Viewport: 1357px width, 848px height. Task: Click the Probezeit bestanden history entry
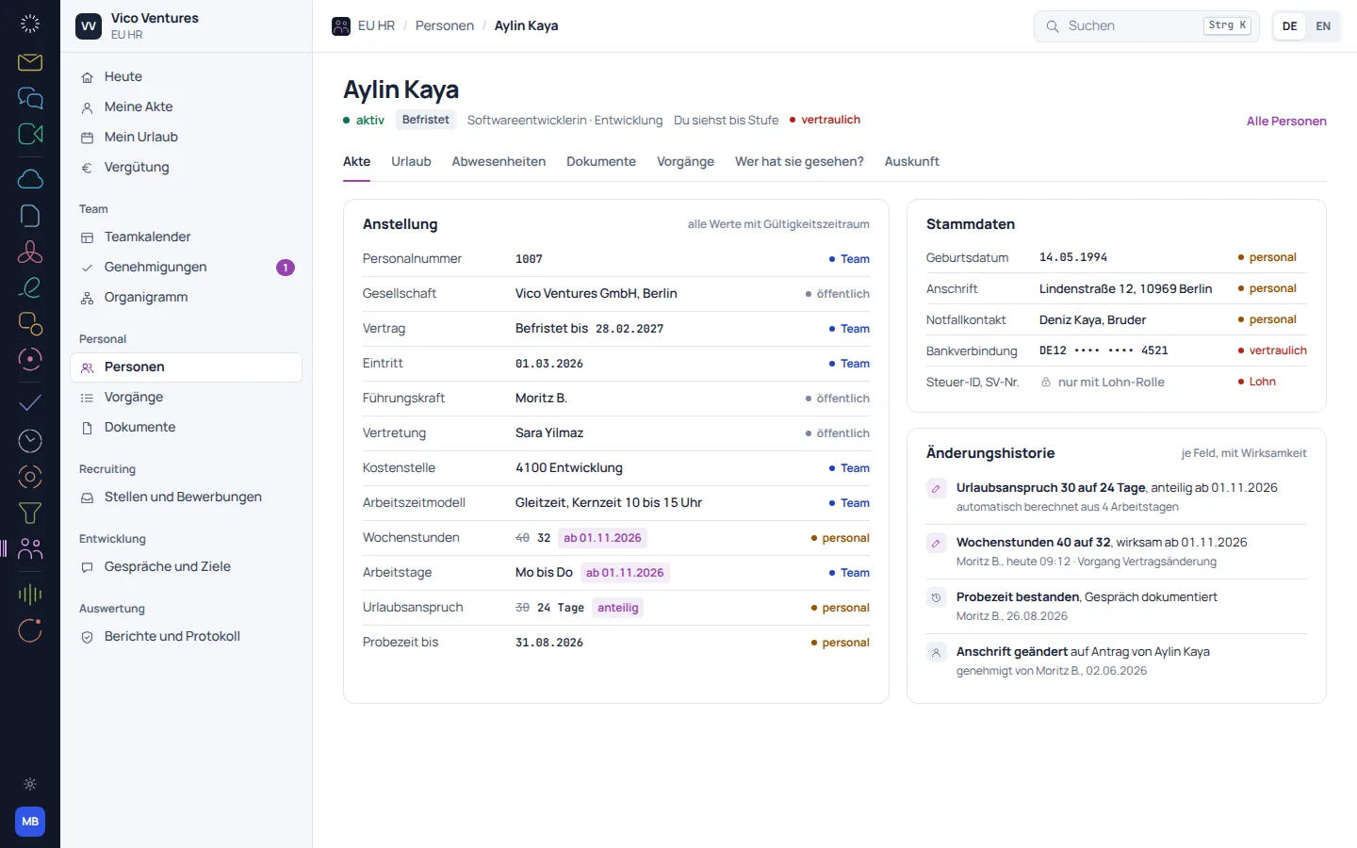click(1117, 606)
